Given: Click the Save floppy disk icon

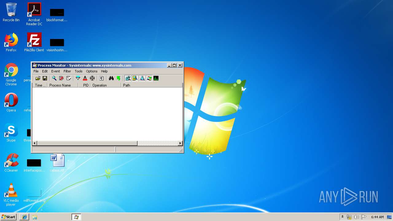Looking at the screenshot, I should (x=45, y=78).
